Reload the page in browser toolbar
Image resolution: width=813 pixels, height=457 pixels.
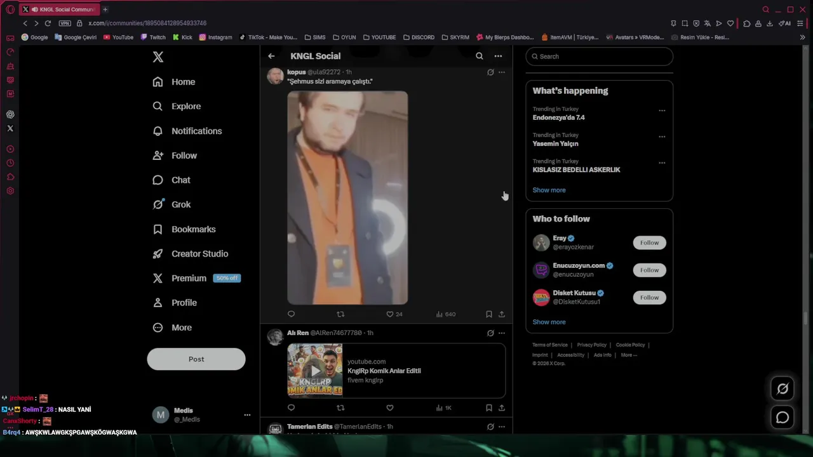tap(48, 23)
